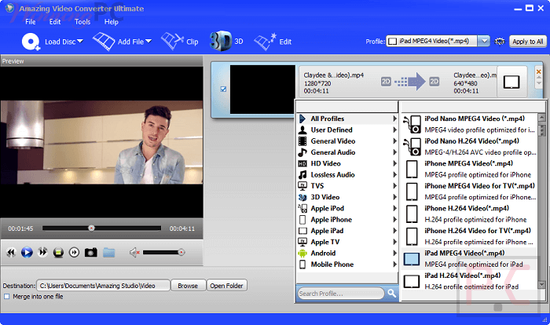This screenshot has width=550, height=325.
Task: Click the next frame button
Action: (x=74, y=252)
